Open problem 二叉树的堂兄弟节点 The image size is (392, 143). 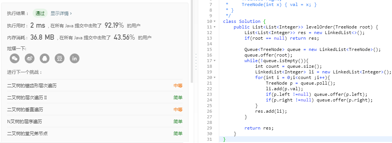coord(27,134)
